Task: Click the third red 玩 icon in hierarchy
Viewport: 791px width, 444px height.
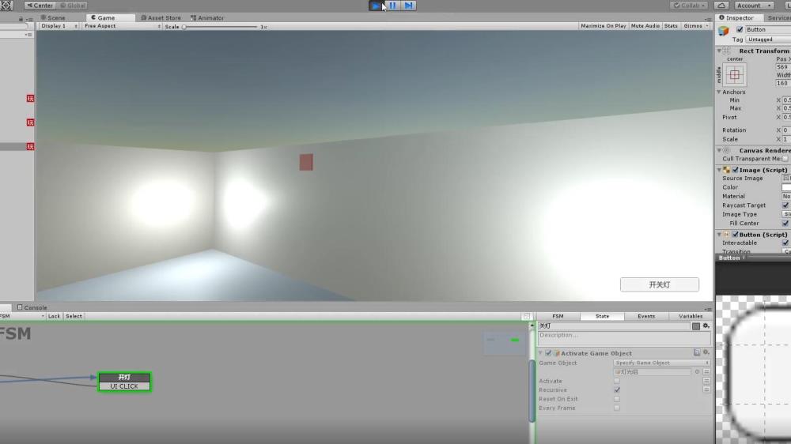Action: point(30,147)
